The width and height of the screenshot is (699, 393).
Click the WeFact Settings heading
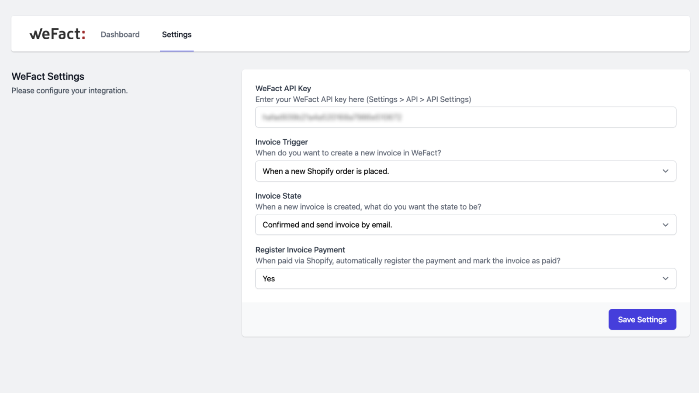pos(48,76)
